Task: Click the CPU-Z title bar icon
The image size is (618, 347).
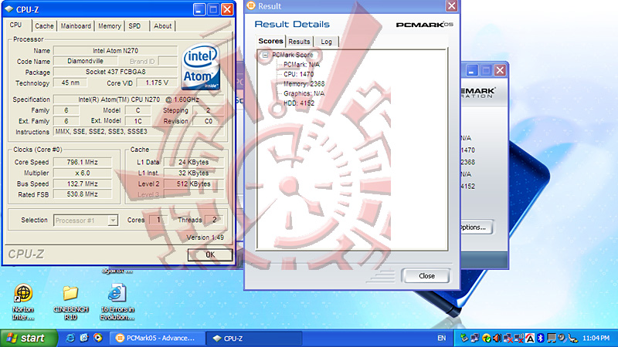Action: [8, 9]
